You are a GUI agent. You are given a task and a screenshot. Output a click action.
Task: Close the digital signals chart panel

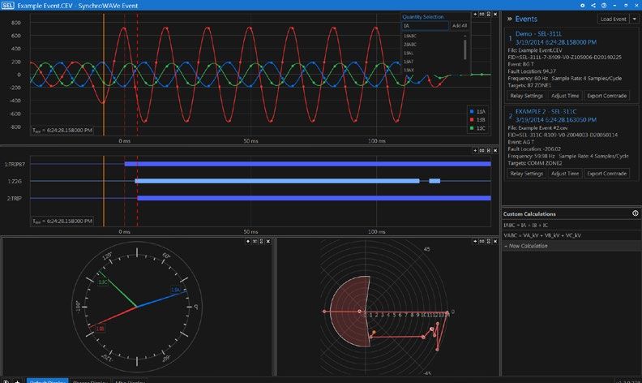[x=495, y=150]
